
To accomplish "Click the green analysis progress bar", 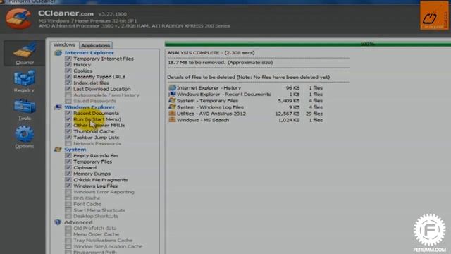I will pyautogui.click(x=308, y=44).
